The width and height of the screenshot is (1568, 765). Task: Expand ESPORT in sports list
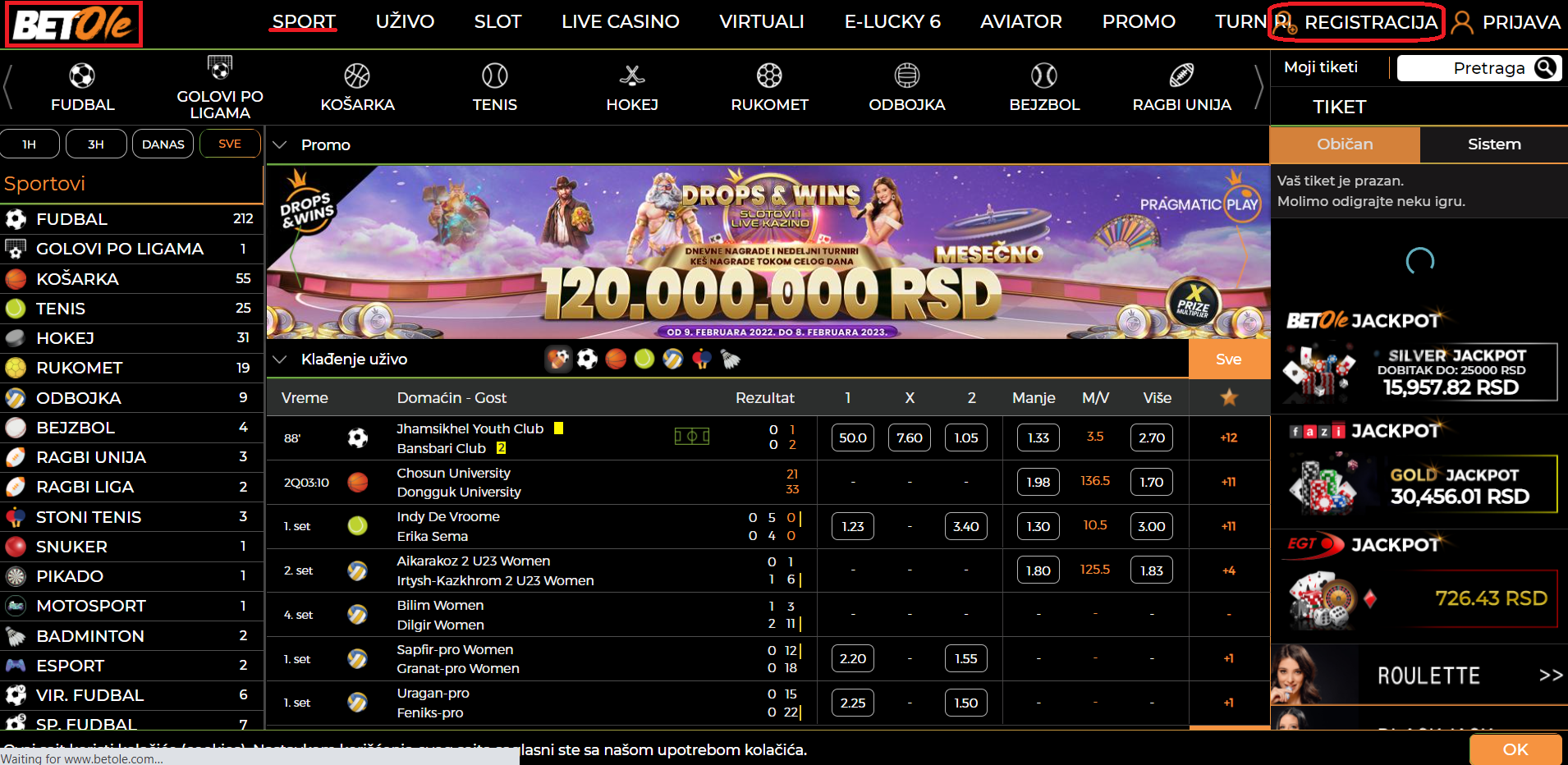[131, 666]
